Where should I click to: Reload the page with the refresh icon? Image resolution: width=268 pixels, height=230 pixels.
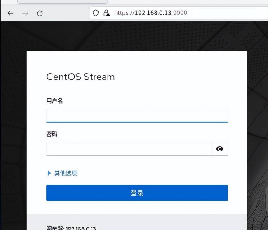[x=40, y=13]
